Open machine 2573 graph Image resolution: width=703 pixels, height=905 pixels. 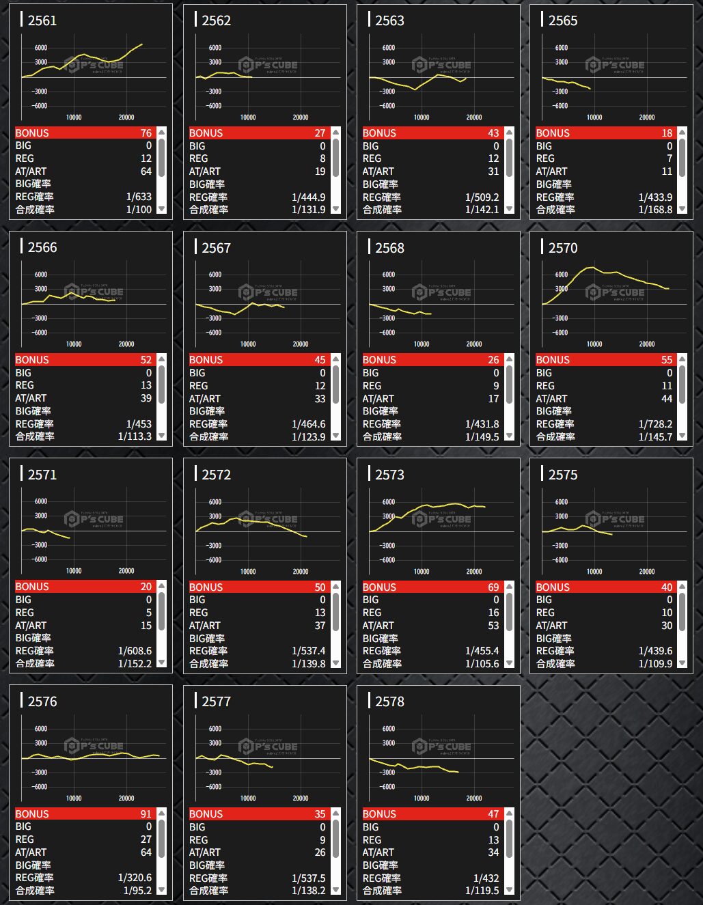pyautogui.click(x=439, y=531)
